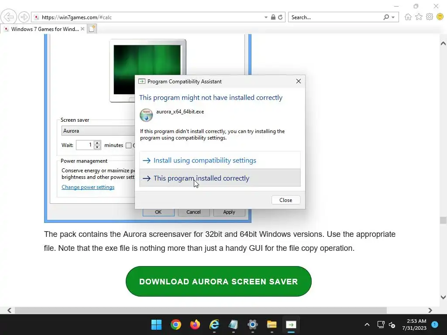Click the horizontal scrollbar left arrow
The width and height of the screenshot is (447, 335).
coord(10,310)
